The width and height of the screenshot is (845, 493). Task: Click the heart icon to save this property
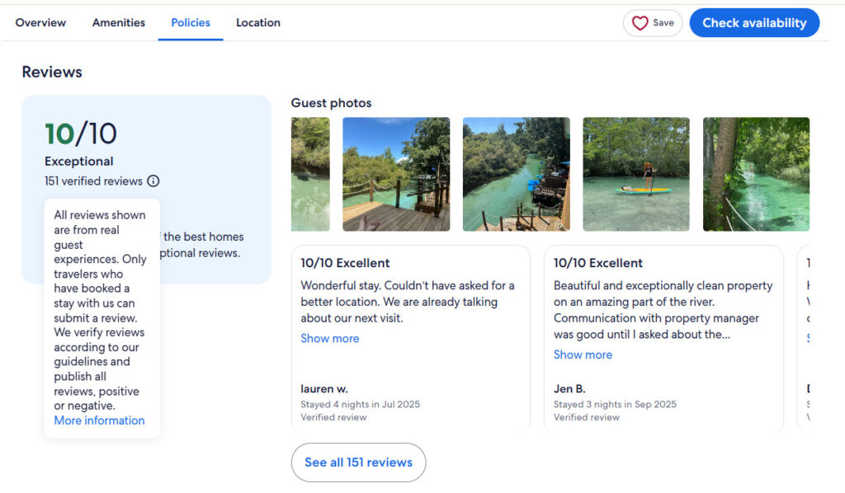point(640,23)
